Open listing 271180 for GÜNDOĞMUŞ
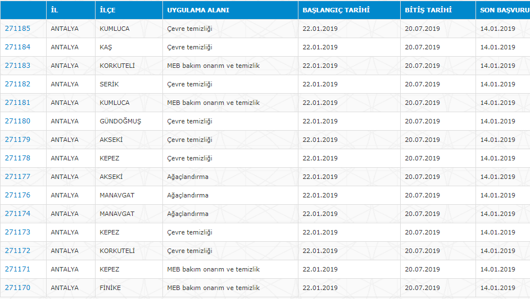 point(17,121)
